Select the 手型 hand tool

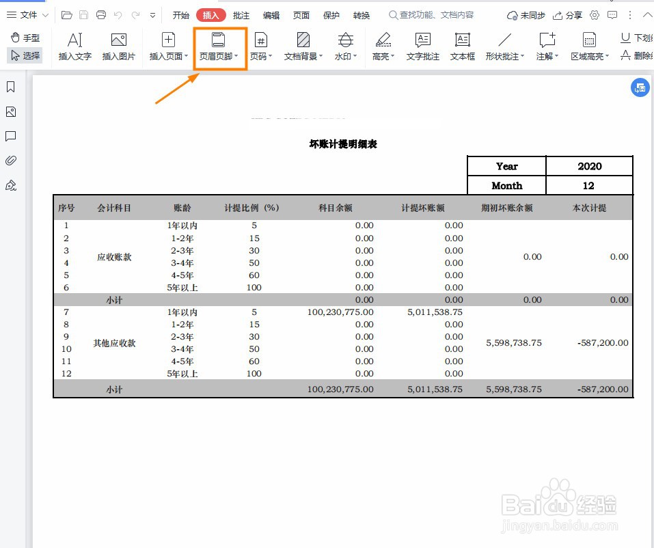pyautogui.click(x=25, y=38)
